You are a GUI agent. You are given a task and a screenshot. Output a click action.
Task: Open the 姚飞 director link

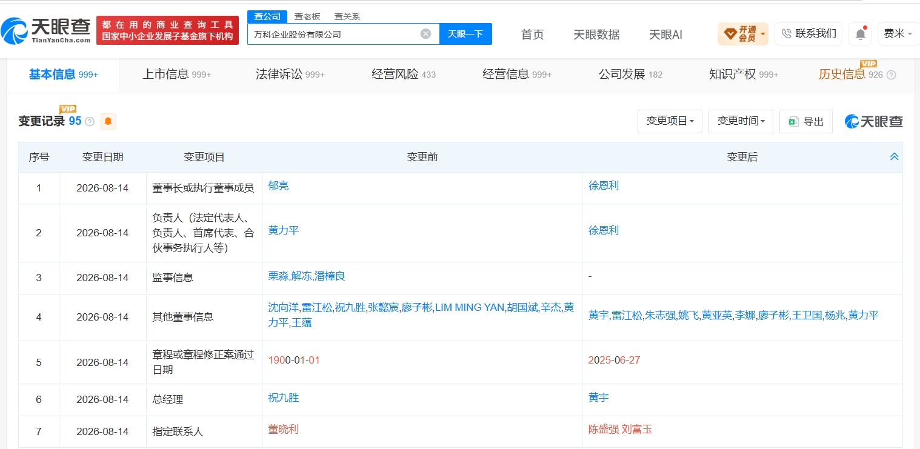pos(688,316)
